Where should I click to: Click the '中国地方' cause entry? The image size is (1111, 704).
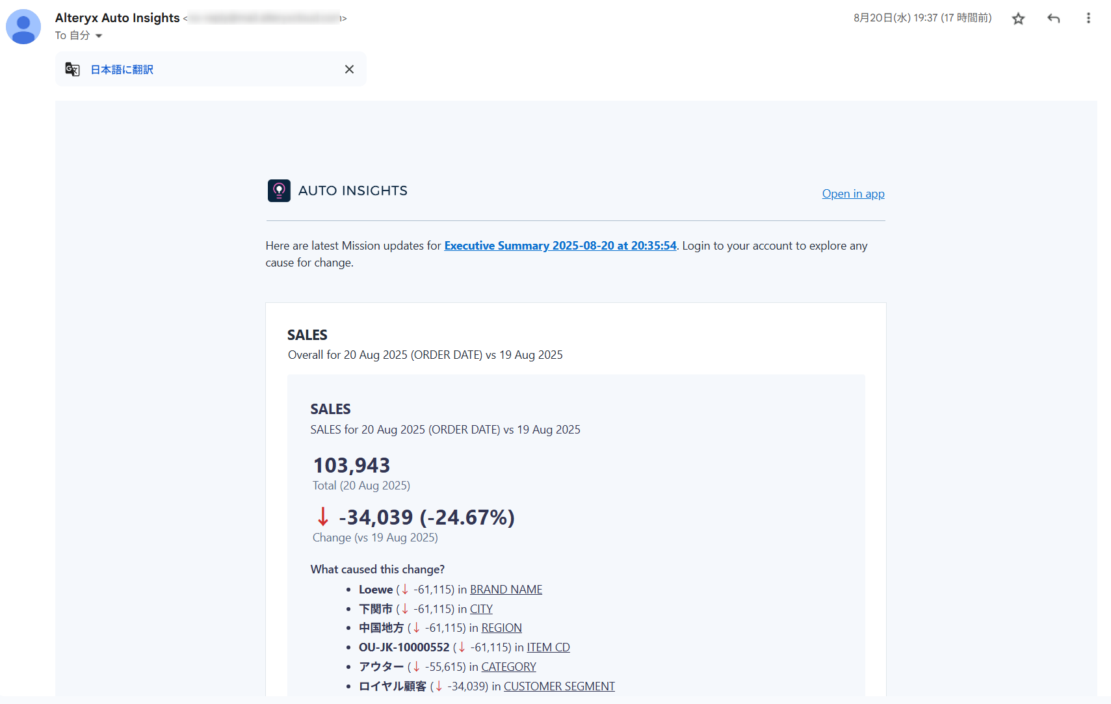click(x=382, y=628)
